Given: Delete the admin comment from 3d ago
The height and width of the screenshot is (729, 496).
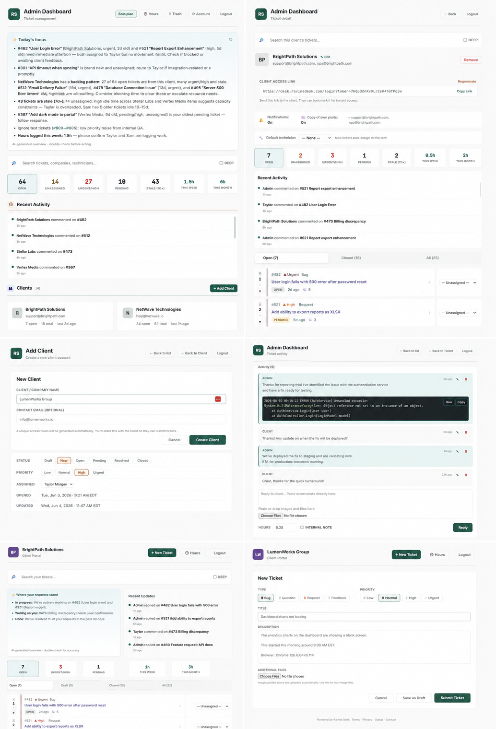Looking at the screenshot, I should coord(466,379).
